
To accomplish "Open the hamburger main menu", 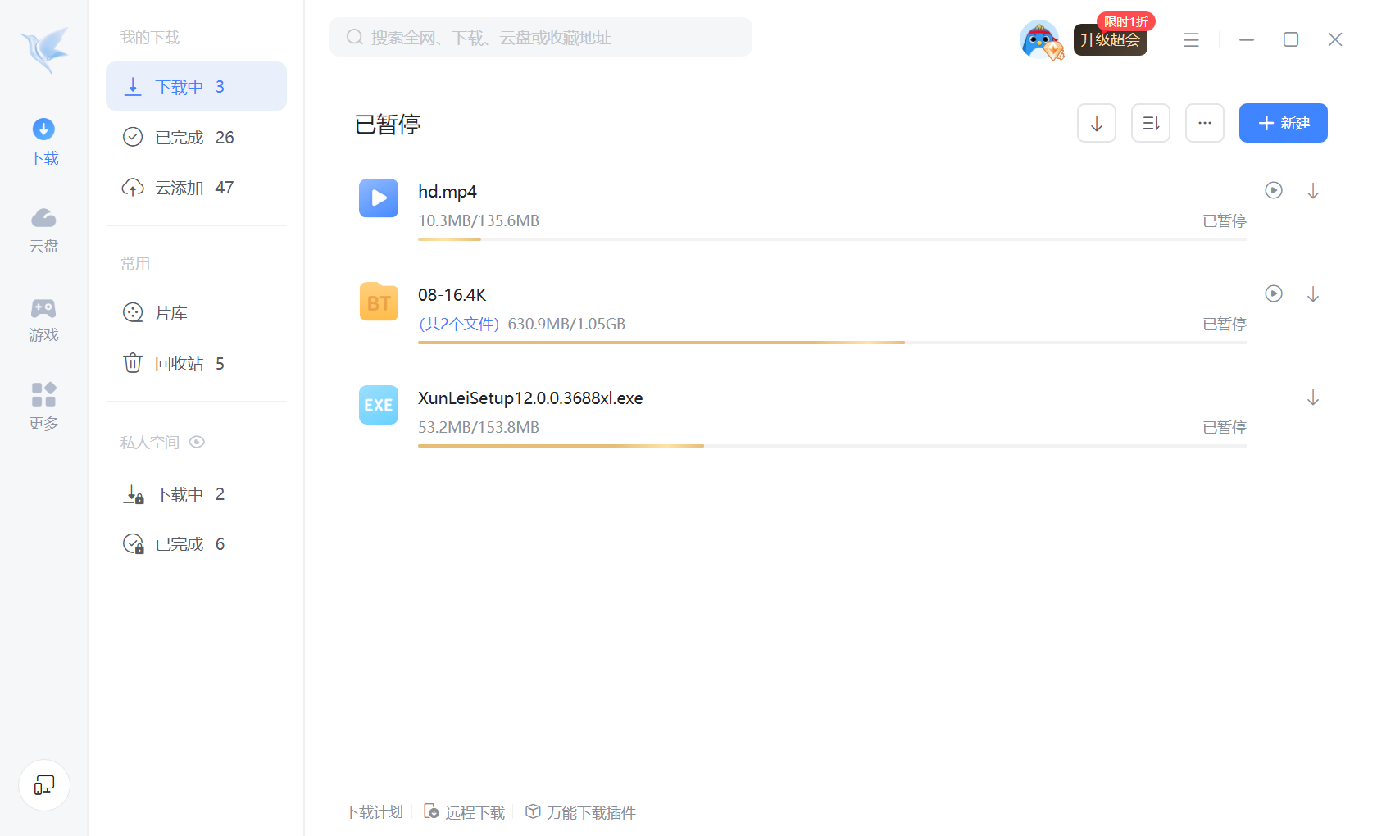I will point(1191,39).
